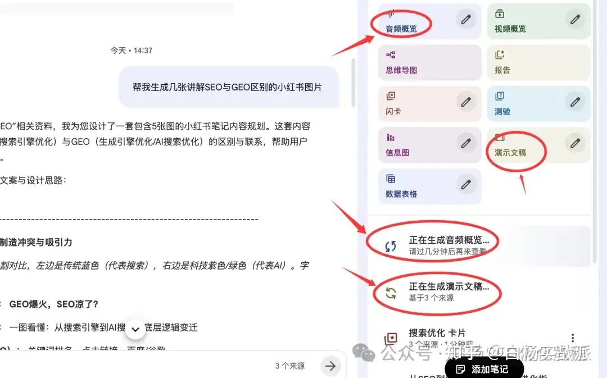
Task: Click the pencil icon on 视频概览
Action: [x=575, y=19]
